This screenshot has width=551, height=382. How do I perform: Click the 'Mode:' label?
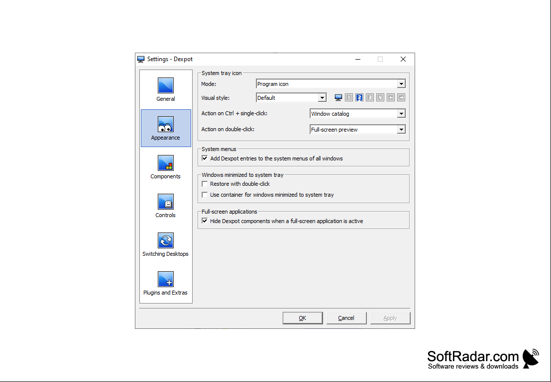pos(209,84)
